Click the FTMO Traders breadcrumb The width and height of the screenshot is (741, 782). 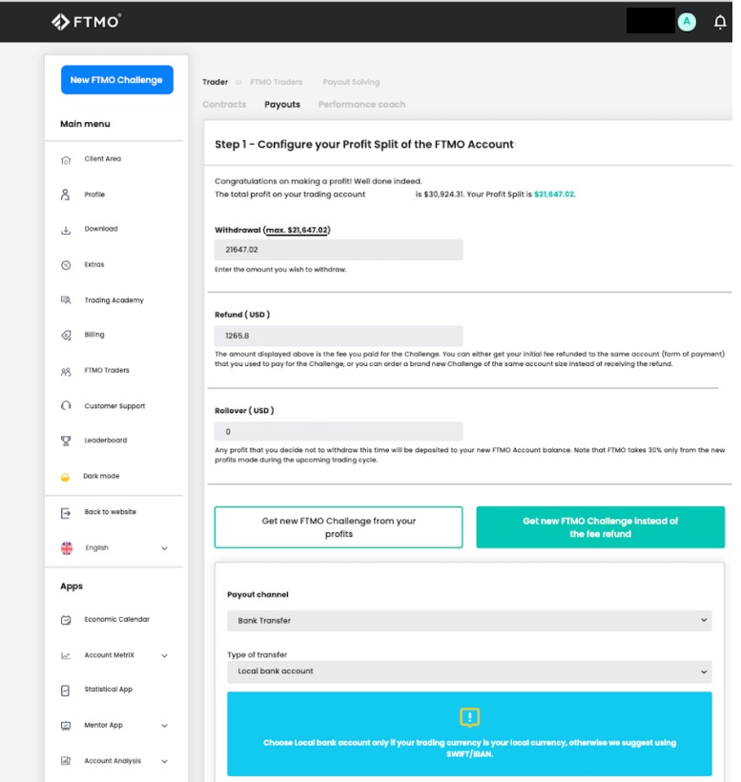277,82
